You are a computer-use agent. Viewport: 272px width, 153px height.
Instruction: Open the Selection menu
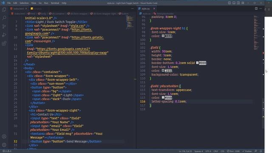[24, 3]
